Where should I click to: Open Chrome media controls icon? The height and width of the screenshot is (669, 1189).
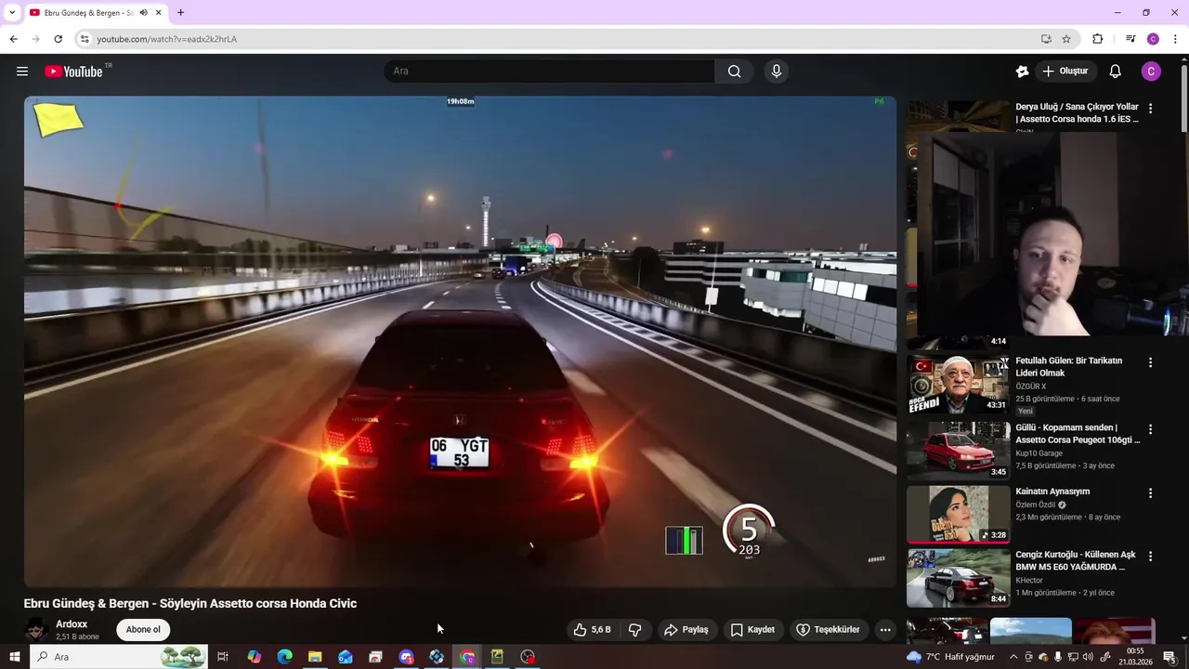pyautogui.click(x=1130, y=39)
